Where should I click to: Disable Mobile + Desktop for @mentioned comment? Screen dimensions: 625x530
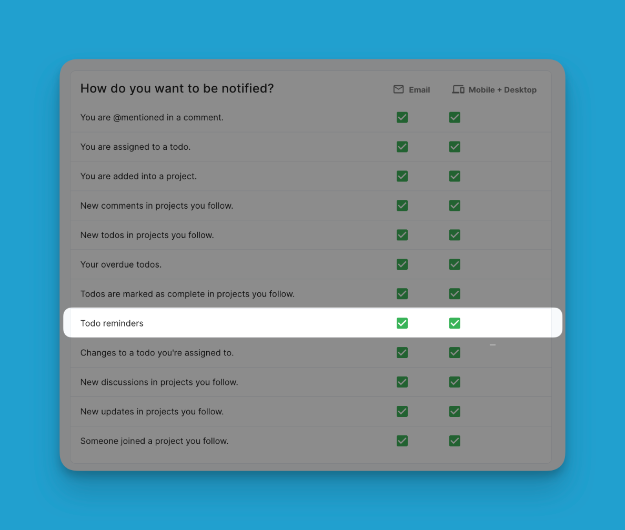point(455,117)
